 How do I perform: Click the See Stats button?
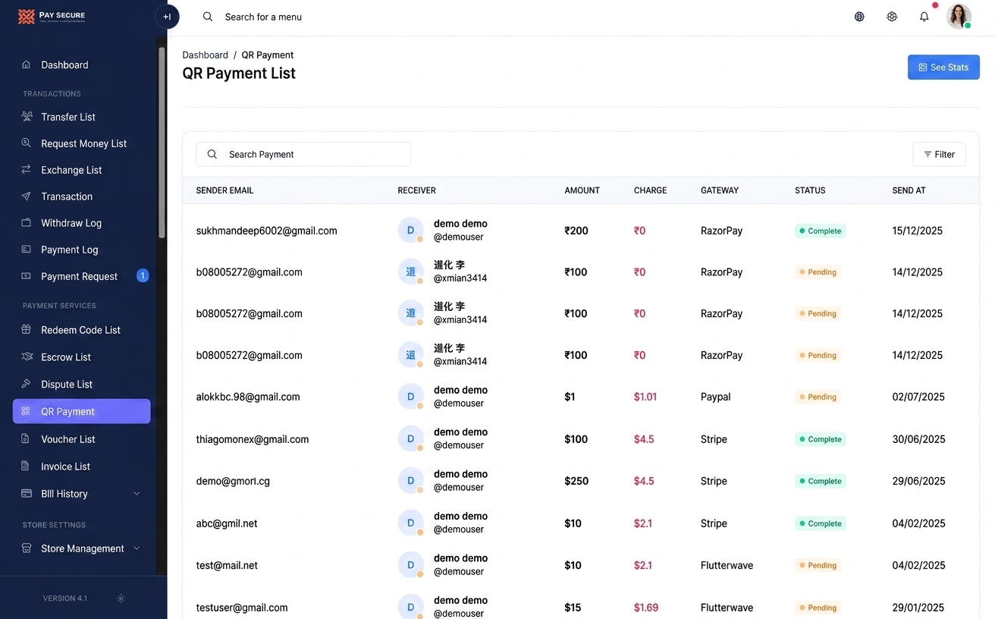pos(943,68)
